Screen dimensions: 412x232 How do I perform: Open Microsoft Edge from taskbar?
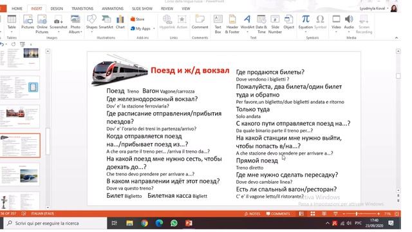coord(159,224)
